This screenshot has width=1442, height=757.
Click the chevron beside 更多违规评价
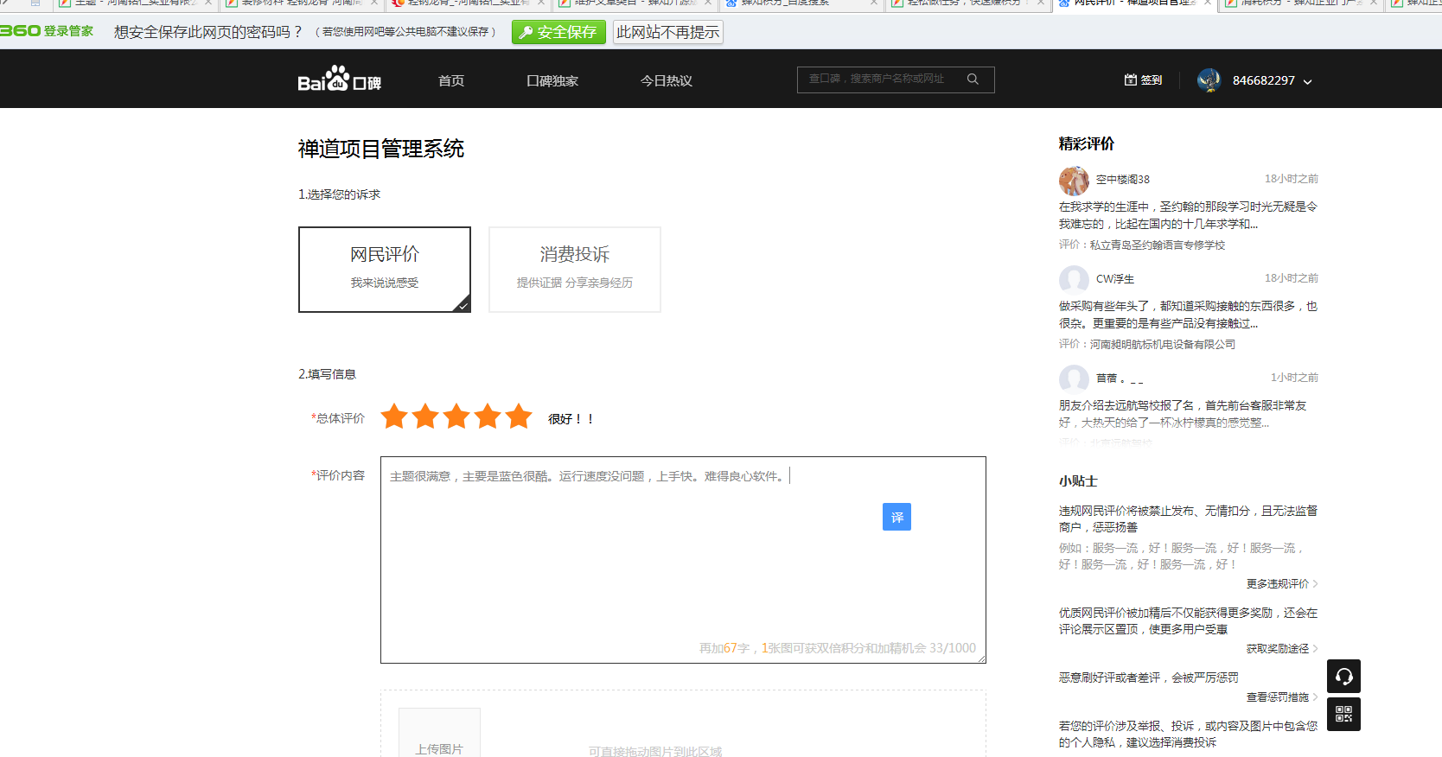point(1315,584)
